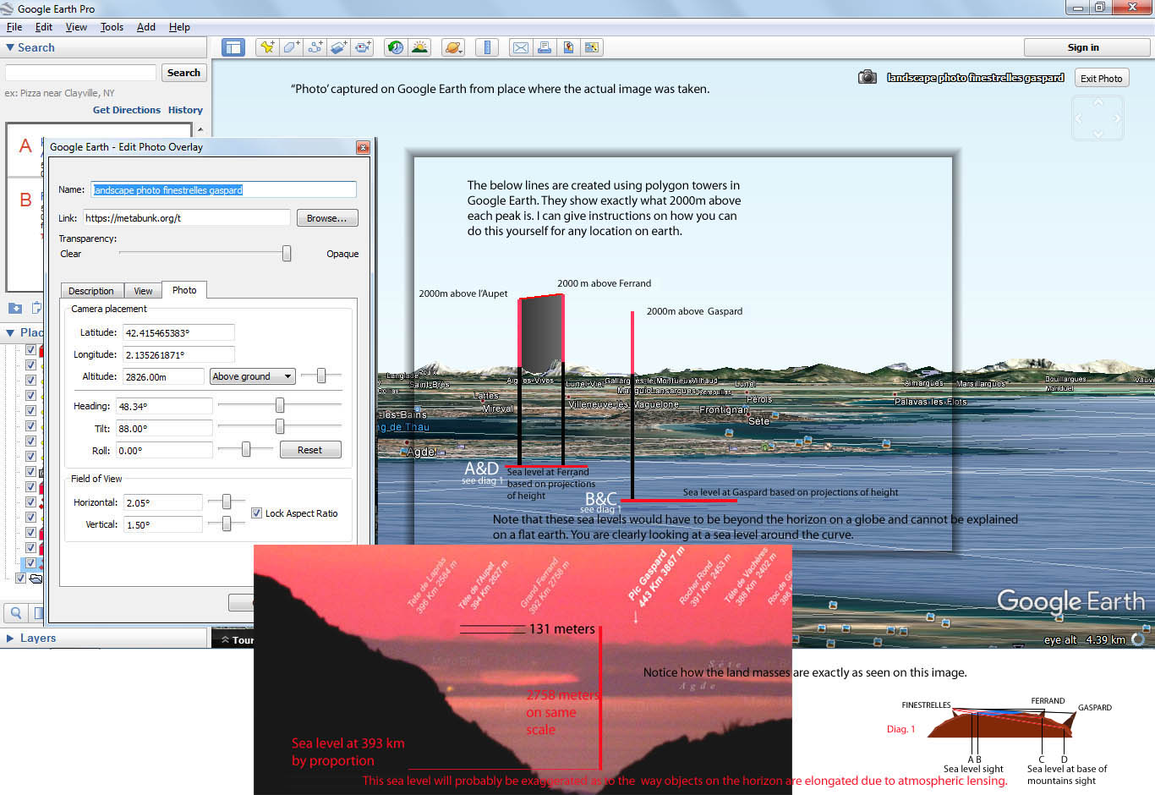Open the History link in the search panel
The width and height of the screenshot is (1155, 795).
point(185,110)
